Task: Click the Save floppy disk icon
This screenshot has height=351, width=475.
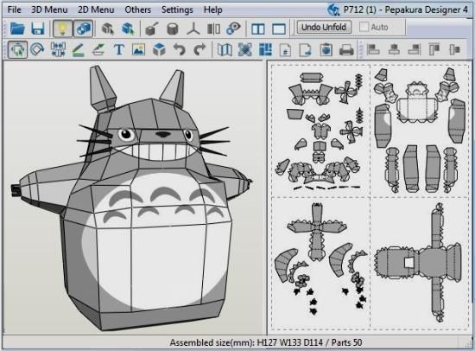Action: click(38, 29)
